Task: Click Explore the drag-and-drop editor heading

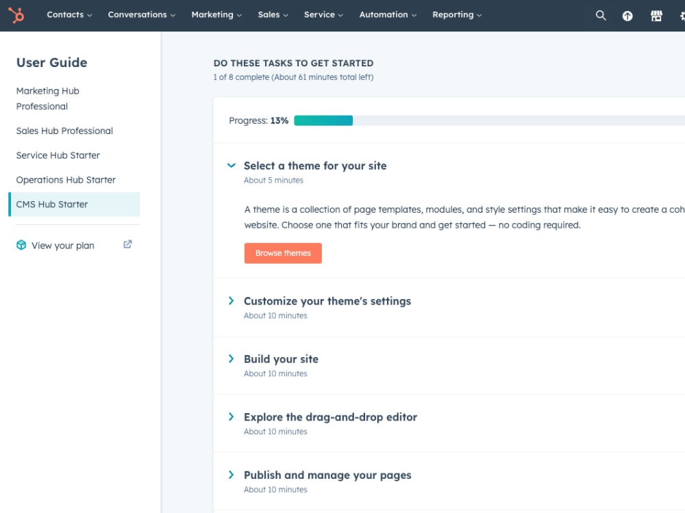Action: point(330,417)
